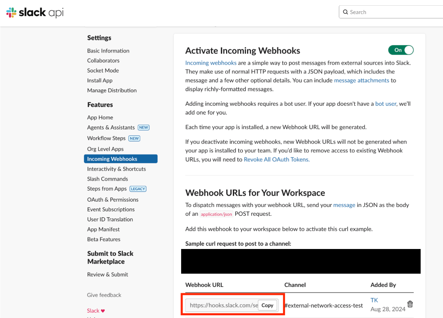Open App Manifest page

pos(103,229)
